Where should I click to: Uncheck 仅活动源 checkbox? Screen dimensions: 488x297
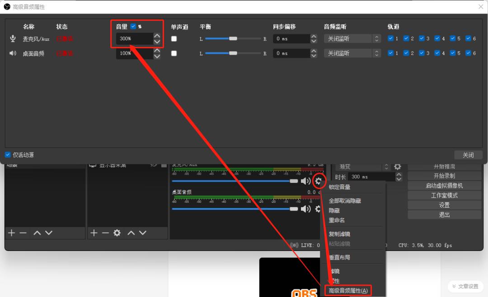pos(8,155)
